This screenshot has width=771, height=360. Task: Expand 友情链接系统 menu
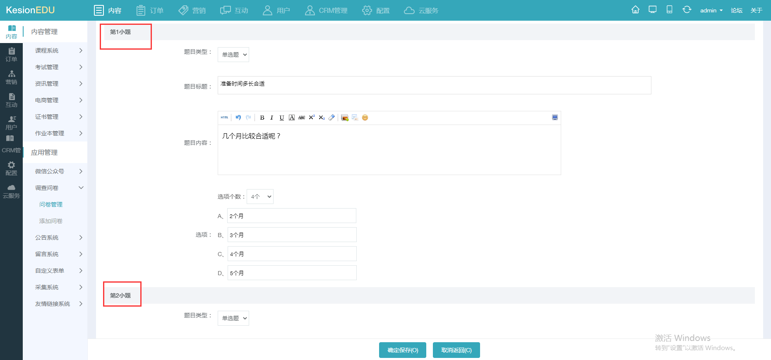click(55, 304)
